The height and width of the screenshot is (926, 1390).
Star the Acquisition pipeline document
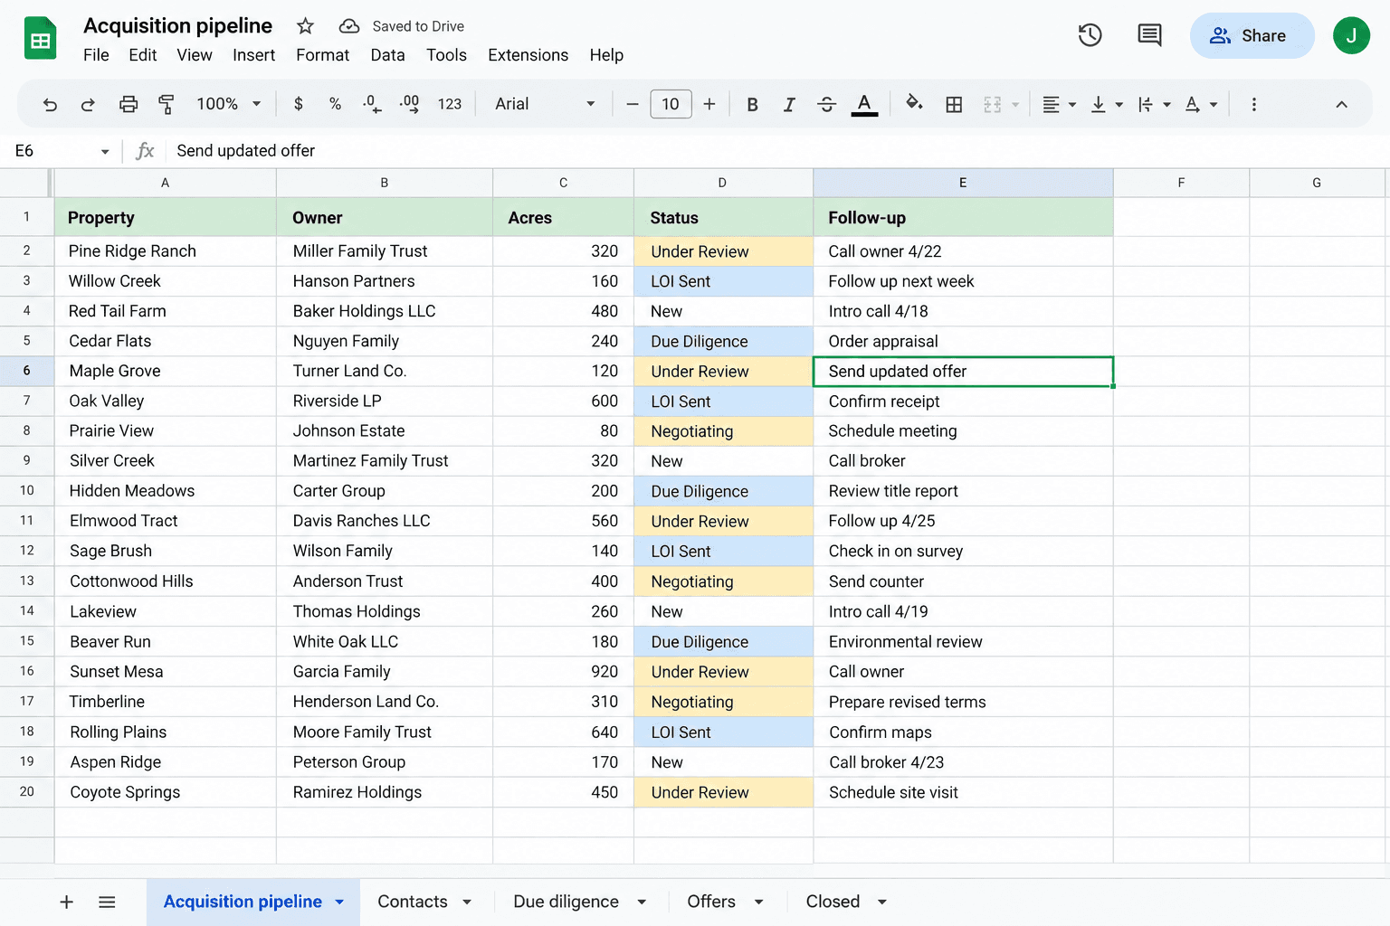[306, 26]
